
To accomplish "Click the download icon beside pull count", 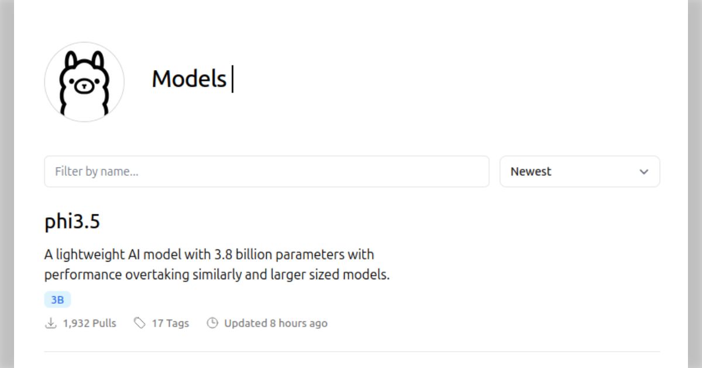I will pos(51,323).
